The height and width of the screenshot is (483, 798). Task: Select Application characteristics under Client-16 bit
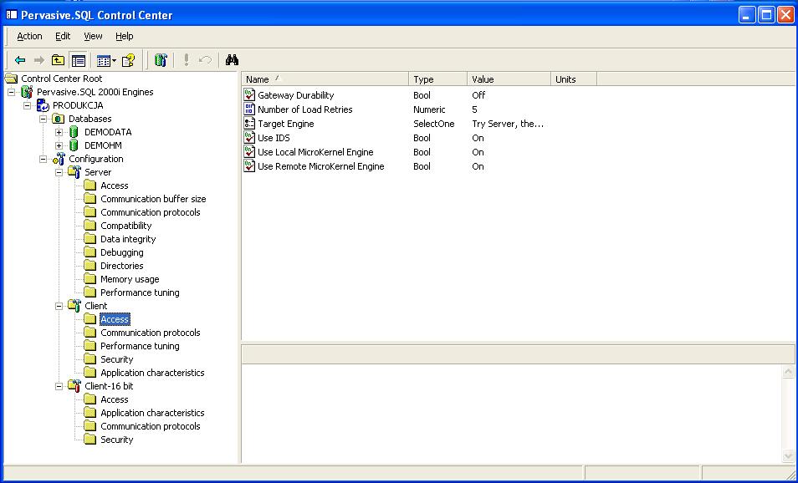[x=152, y=413]
